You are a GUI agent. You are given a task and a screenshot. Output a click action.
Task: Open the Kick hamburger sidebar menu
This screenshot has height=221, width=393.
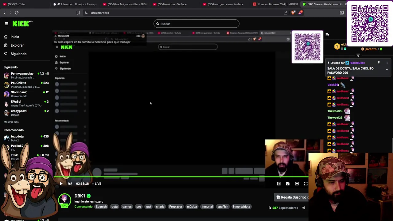(6, 24)
